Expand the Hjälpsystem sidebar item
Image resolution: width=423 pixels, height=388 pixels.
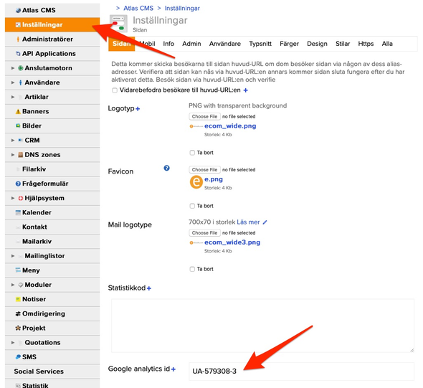click(13, 198)
